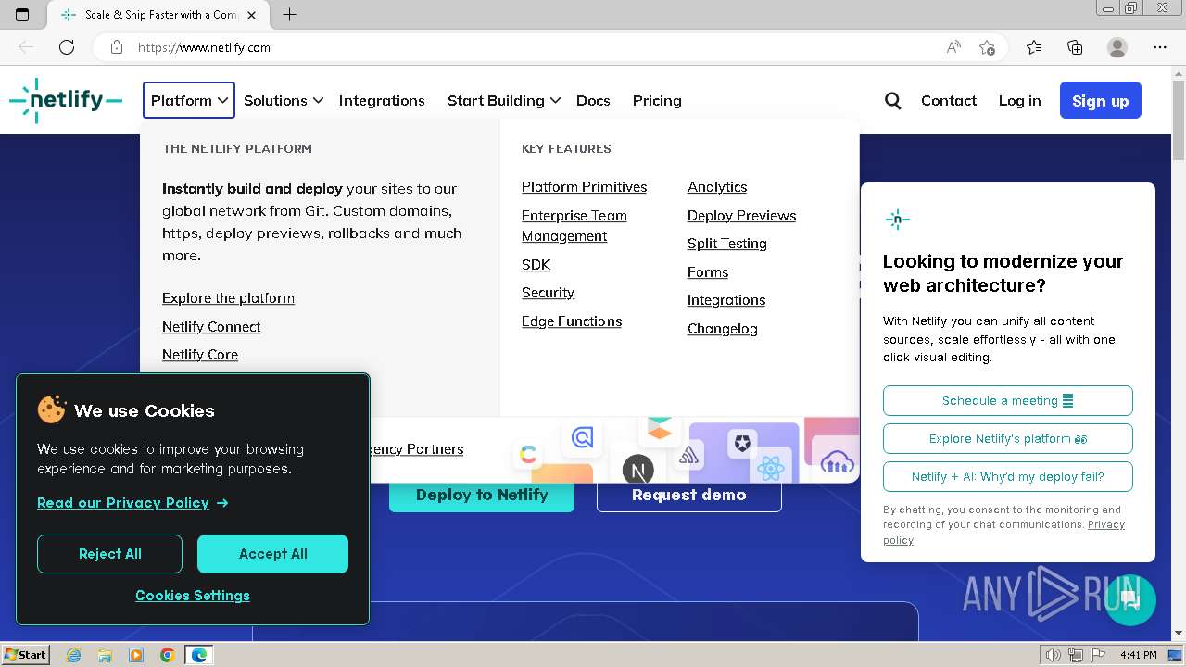Open Platform Primitives feature link

pos(584,187)
